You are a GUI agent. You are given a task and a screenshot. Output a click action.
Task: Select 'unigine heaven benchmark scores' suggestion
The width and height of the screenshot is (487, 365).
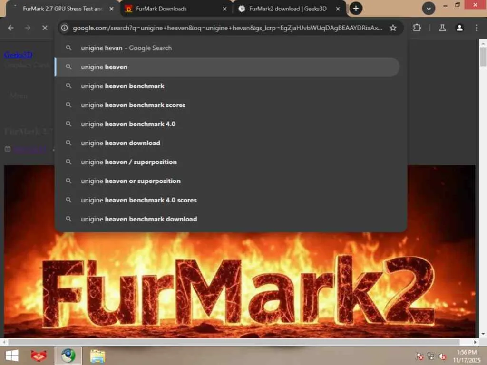227,105
